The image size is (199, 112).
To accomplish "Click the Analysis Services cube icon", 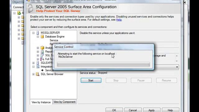I will pyautogui.click(x=42, y=48).
